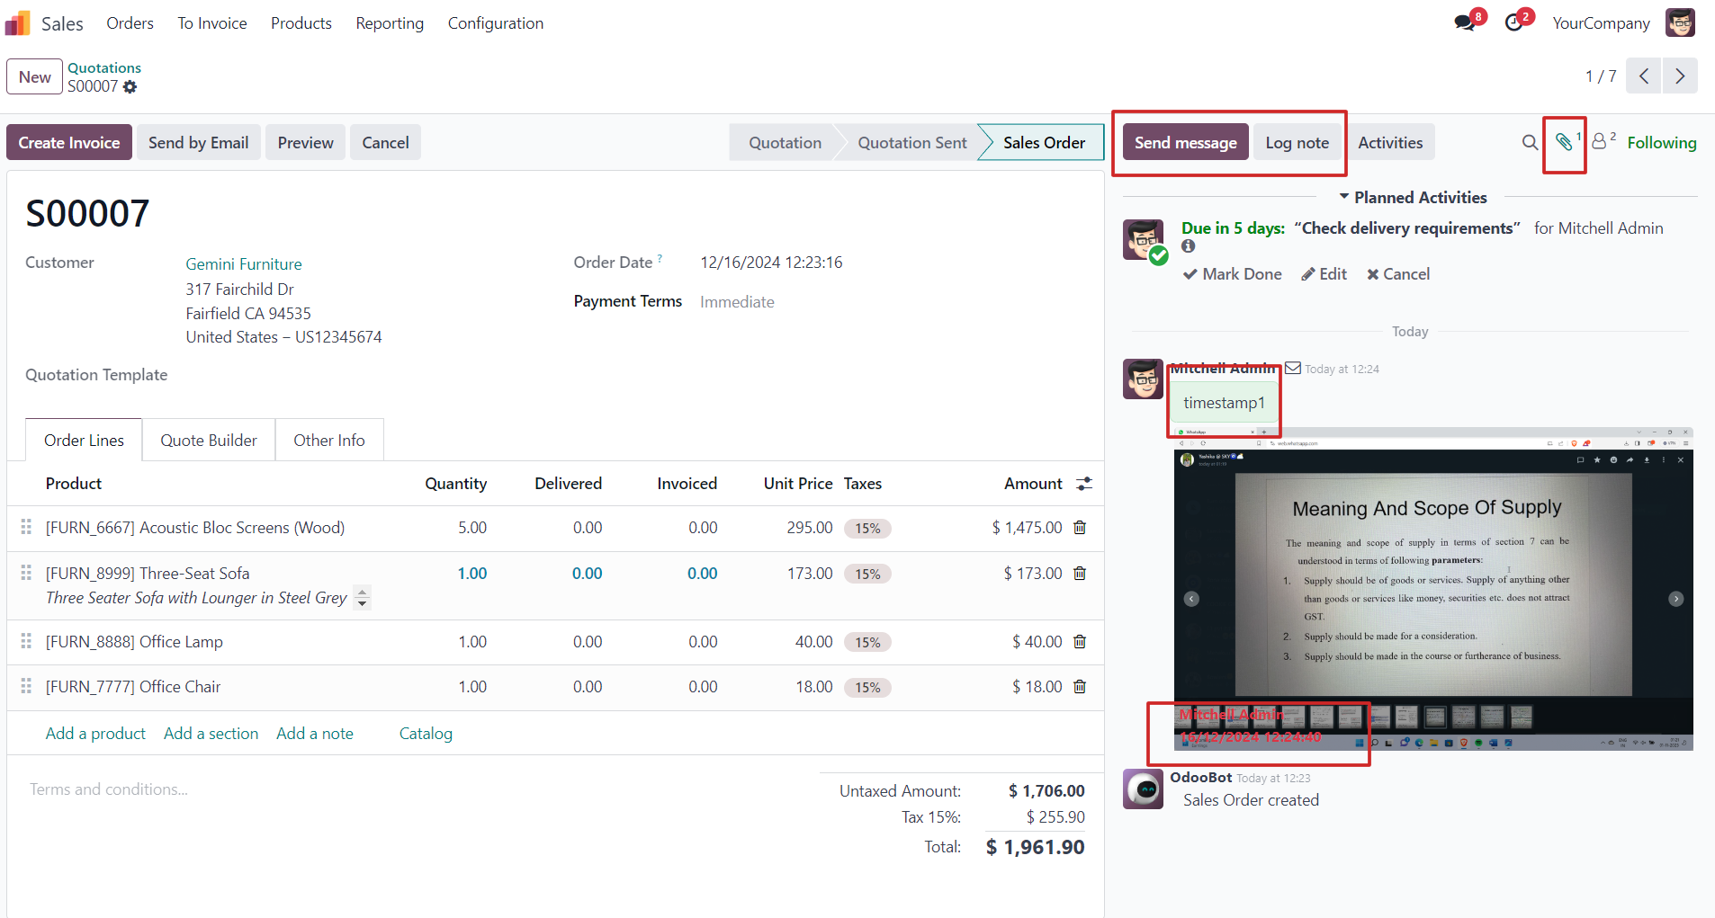
Task: Click activity info icon under Due in 5 days
Action: coord(1189,246)
